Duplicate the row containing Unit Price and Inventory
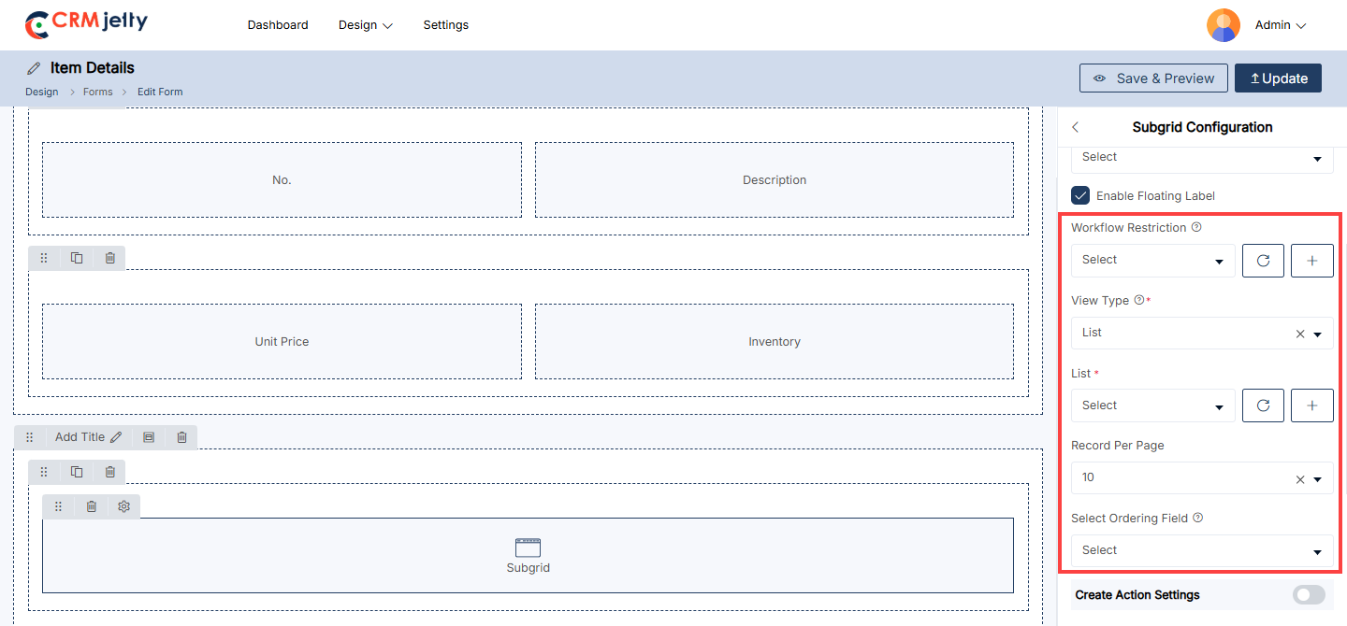 coord(77,258)
